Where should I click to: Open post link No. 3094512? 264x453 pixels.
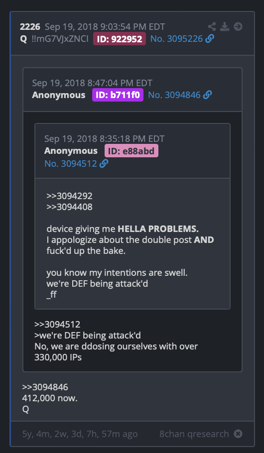click(71, 164)
